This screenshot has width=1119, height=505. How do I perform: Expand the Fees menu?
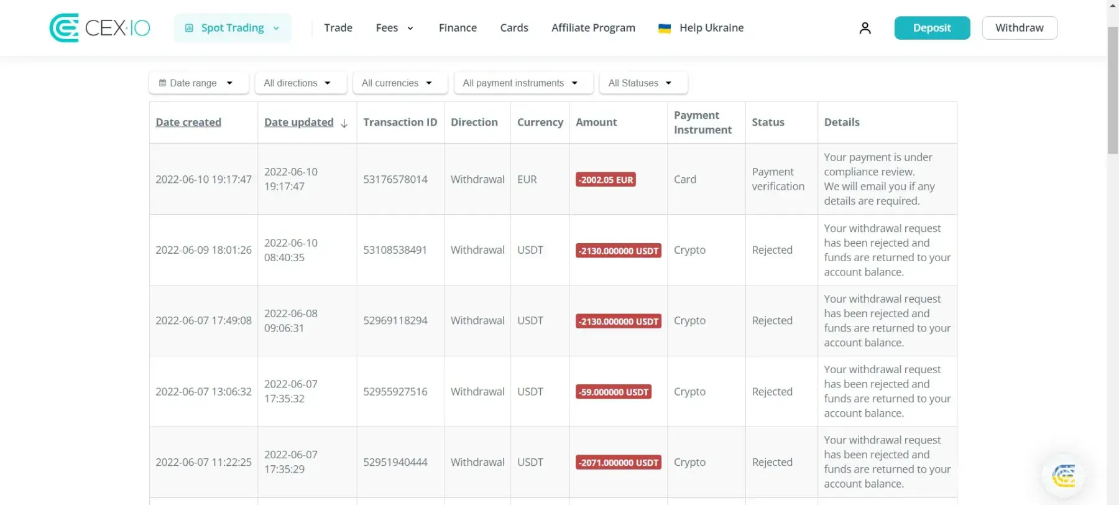394,28
